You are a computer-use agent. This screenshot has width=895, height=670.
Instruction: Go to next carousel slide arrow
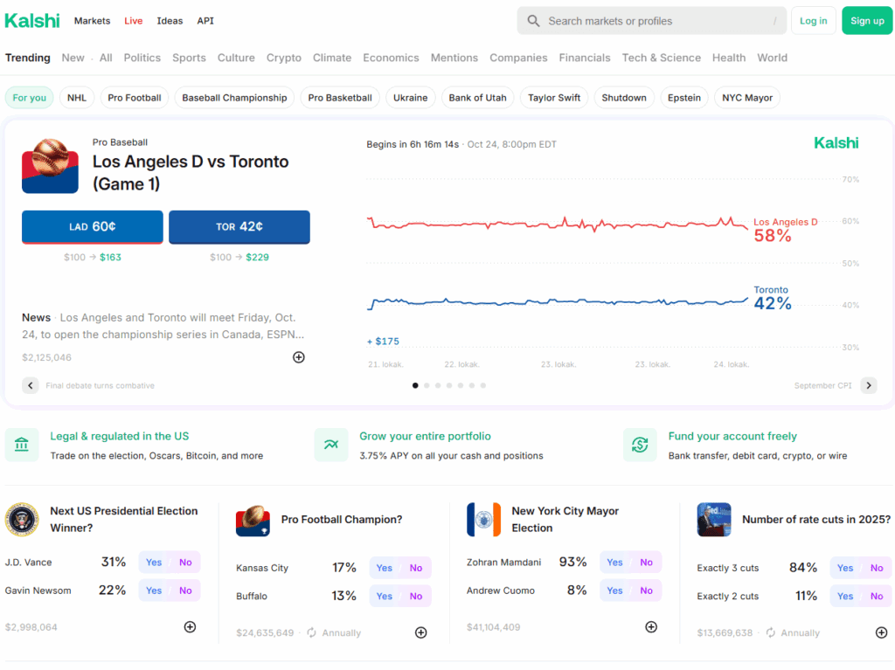pyautogui.click(x=868, y=385)
